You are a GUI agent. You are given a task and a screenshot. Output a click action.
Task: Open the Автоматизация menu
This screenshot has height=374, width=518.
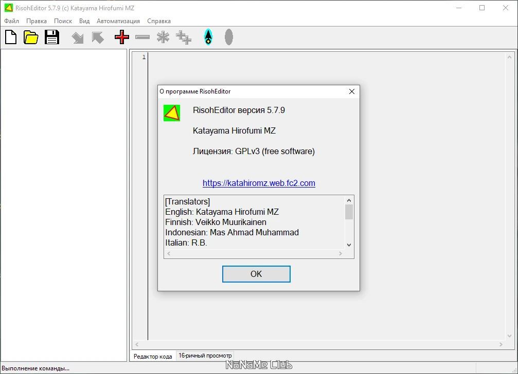pyautogui.click(x=118, y=21)
